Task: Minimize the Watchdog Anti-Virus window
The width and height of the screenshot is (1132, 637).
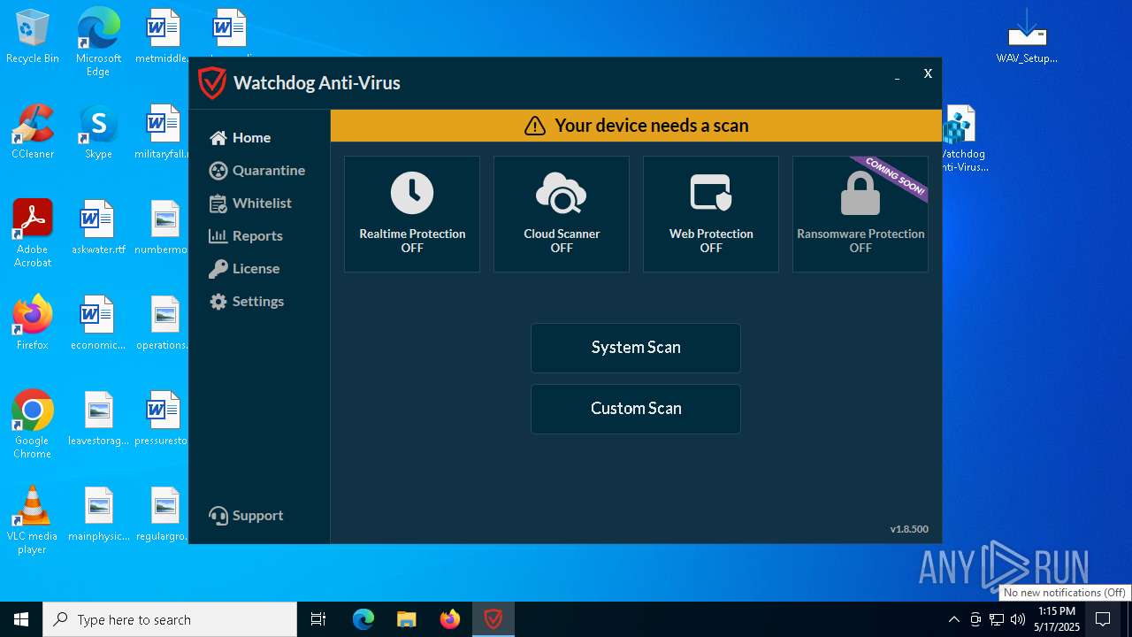Action: [x=898, y=75]
